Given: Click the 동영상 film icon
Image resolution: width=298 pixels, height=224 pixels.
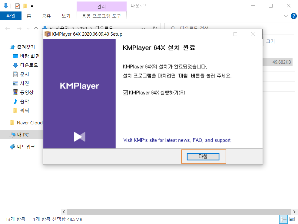Looking at the screenshot, I should click(x=15, y=92).
